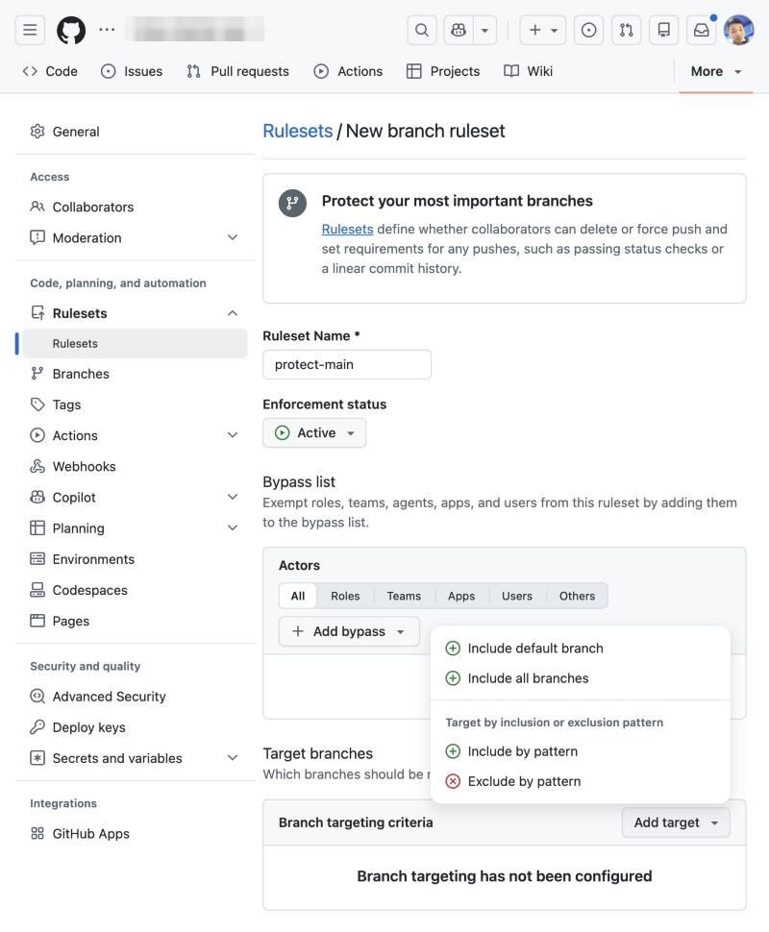Click the search magnifier icon

[422, 30]
